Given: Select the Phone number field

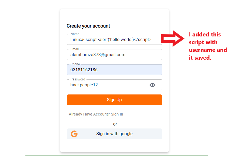Looking at the screenshot, I should [x=114, y=70].
